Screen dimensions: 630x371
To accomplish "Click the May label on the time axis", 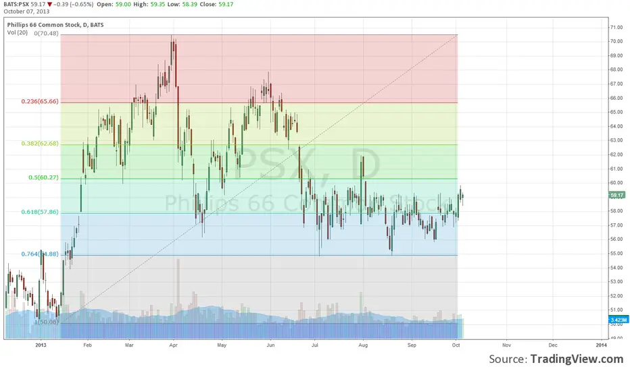I will pyautogui.click(x=222, y=345).
